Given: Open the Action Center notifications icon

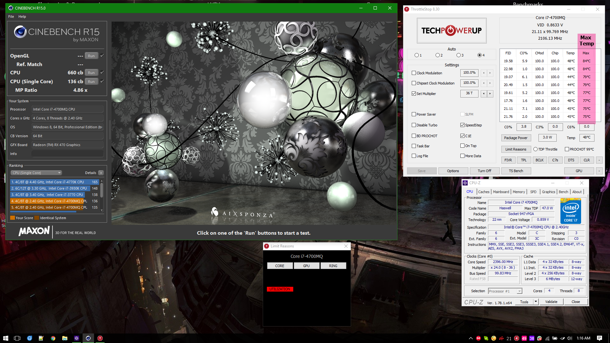Looking at the screenshot, I should [600, 338].
